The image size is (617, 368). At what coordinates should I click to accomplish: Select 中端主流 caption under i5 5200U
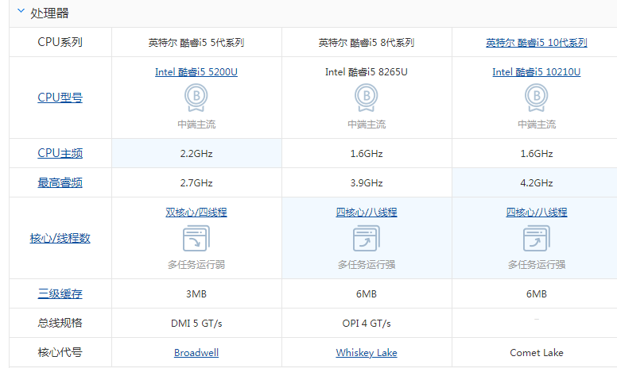tap(196, 125)
